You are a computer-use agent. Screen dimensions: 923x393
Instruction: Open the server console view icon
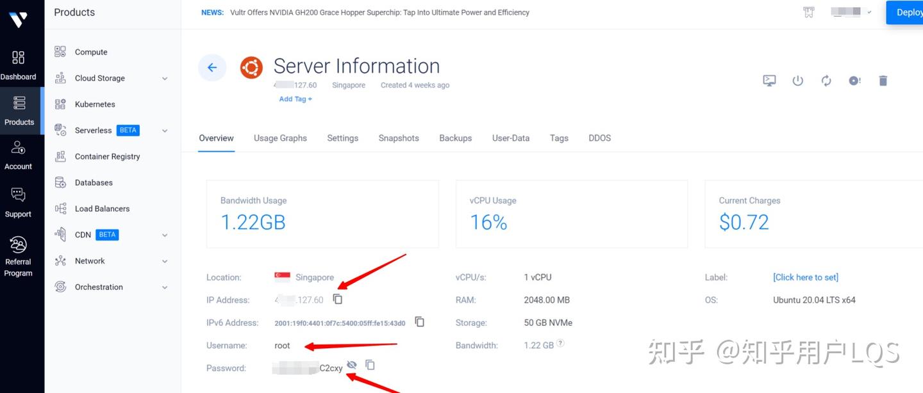[769, 81]
